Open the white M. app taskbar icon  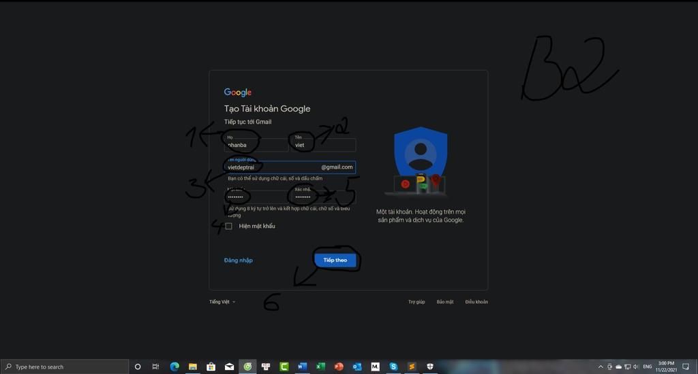(376, 367)
